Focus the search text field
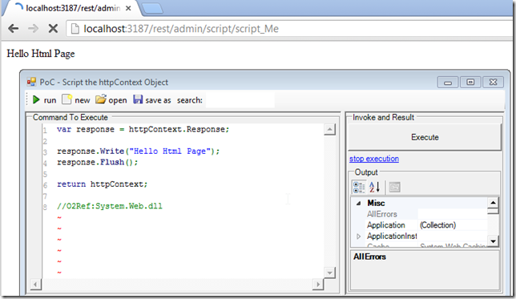 click(x=240, y=99)
